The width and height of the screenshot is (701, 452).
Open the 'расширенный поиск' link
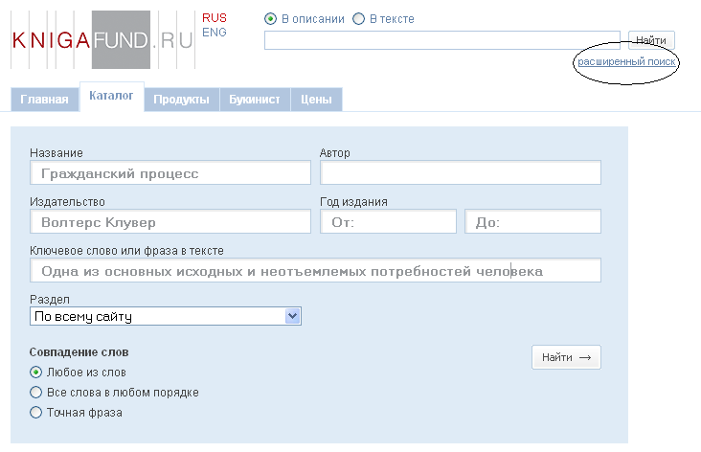click(626, 61)
